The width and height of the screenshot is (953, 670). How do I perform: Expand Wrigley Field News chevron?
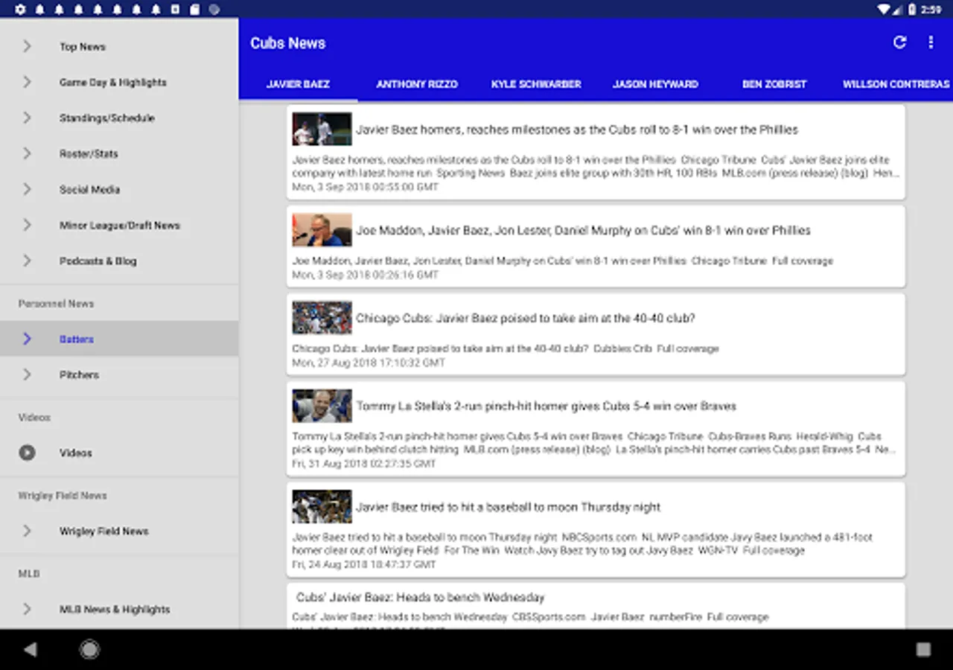click(27, 531)
